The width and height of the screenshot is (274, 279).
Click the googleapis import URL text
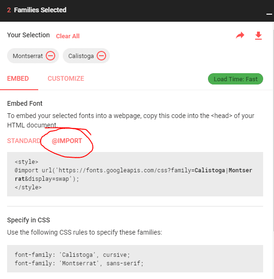pyautogui.click(x=133, y=175)
